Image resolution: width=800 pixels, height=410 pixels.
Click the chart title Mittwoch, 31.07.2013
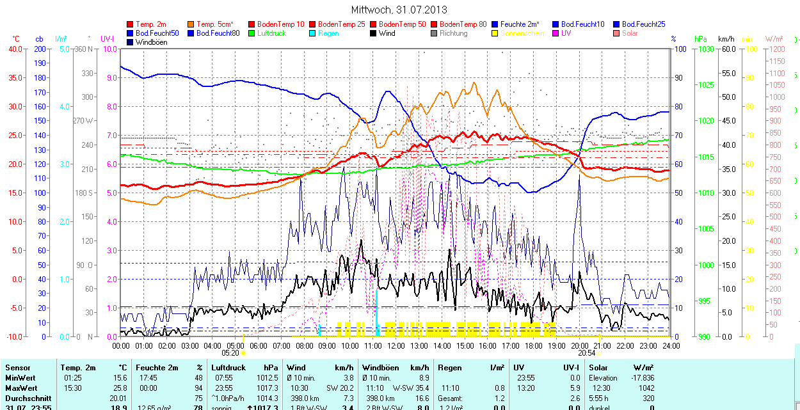[x=399, y=10]
